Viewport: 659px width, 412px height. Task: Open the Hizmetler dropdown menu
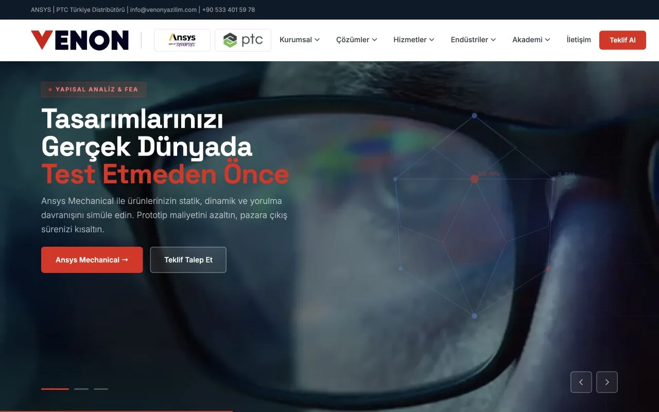click(414, 40)
